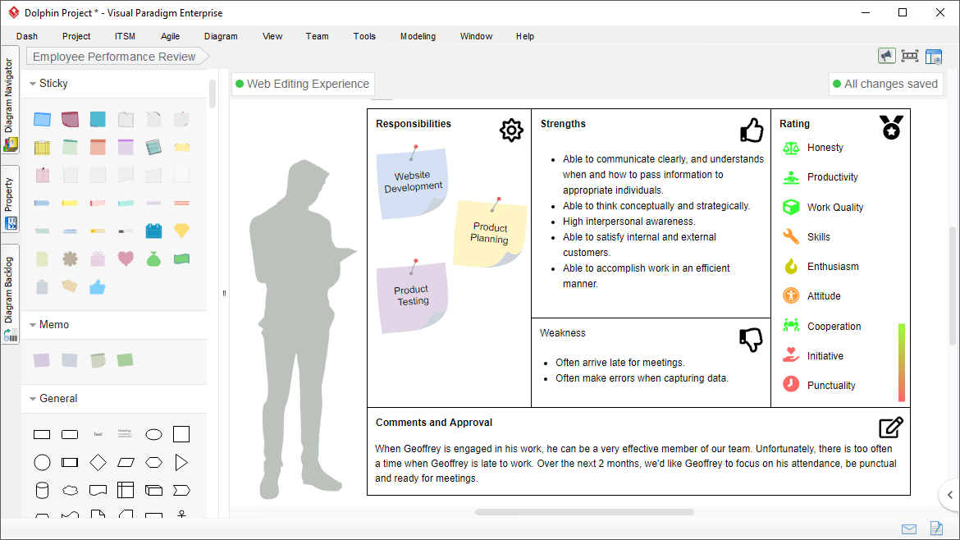Viewport: 960px width, 540px height.
Task: Click the Responsibilities gear icon
Action: pos(511,130)
